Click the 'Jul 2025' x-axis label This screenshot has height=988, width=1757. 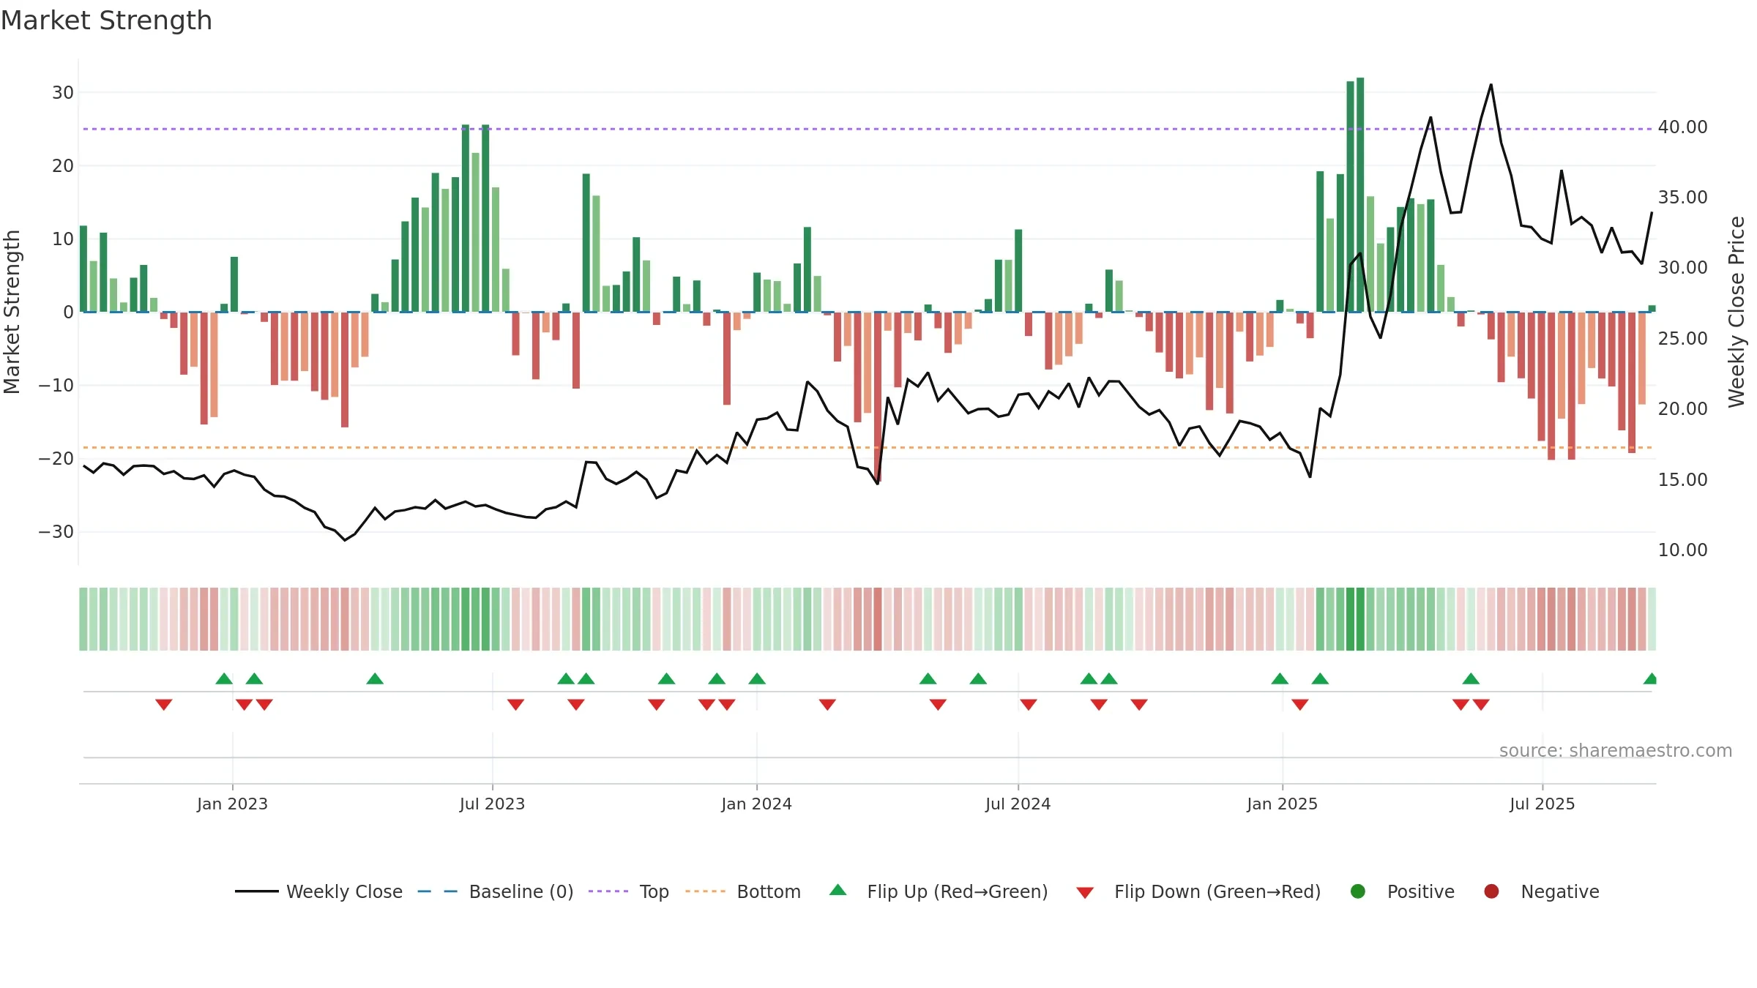1542,804
